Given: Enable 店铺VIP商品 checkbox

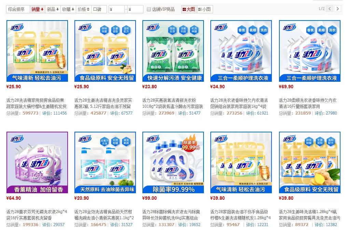Looking at the screenshot, I should coord(149,9).
